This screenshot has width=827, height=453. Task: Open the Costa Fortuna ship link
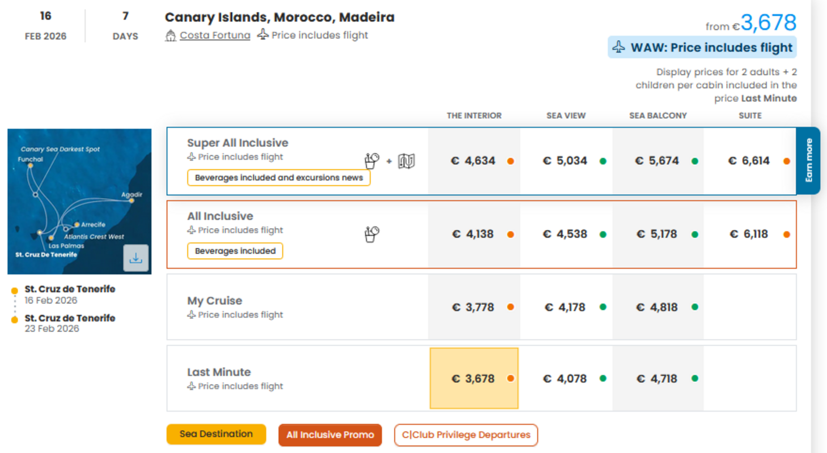pos(215,36)
